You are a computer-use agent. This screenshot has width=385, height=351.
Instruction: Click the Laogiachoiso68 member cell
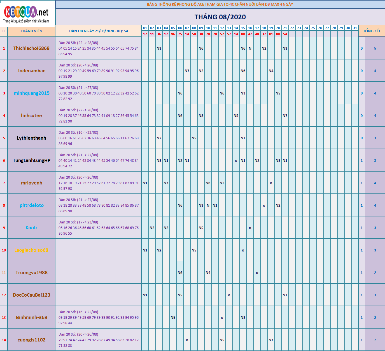pos(31,250)
